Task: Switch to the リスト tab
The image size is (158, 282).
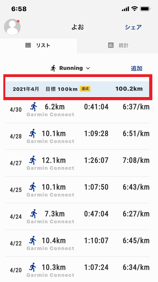Action: pos(39,45)
